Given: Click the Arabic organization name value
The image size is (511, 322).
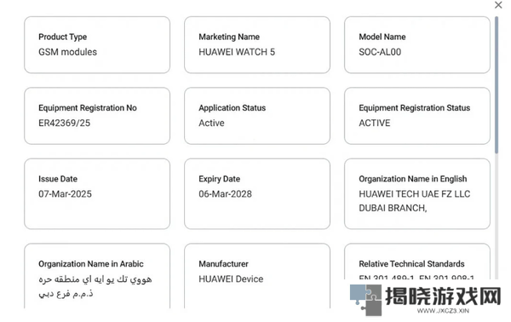Looking at the screenshot, I should click(x=95, y=286).
